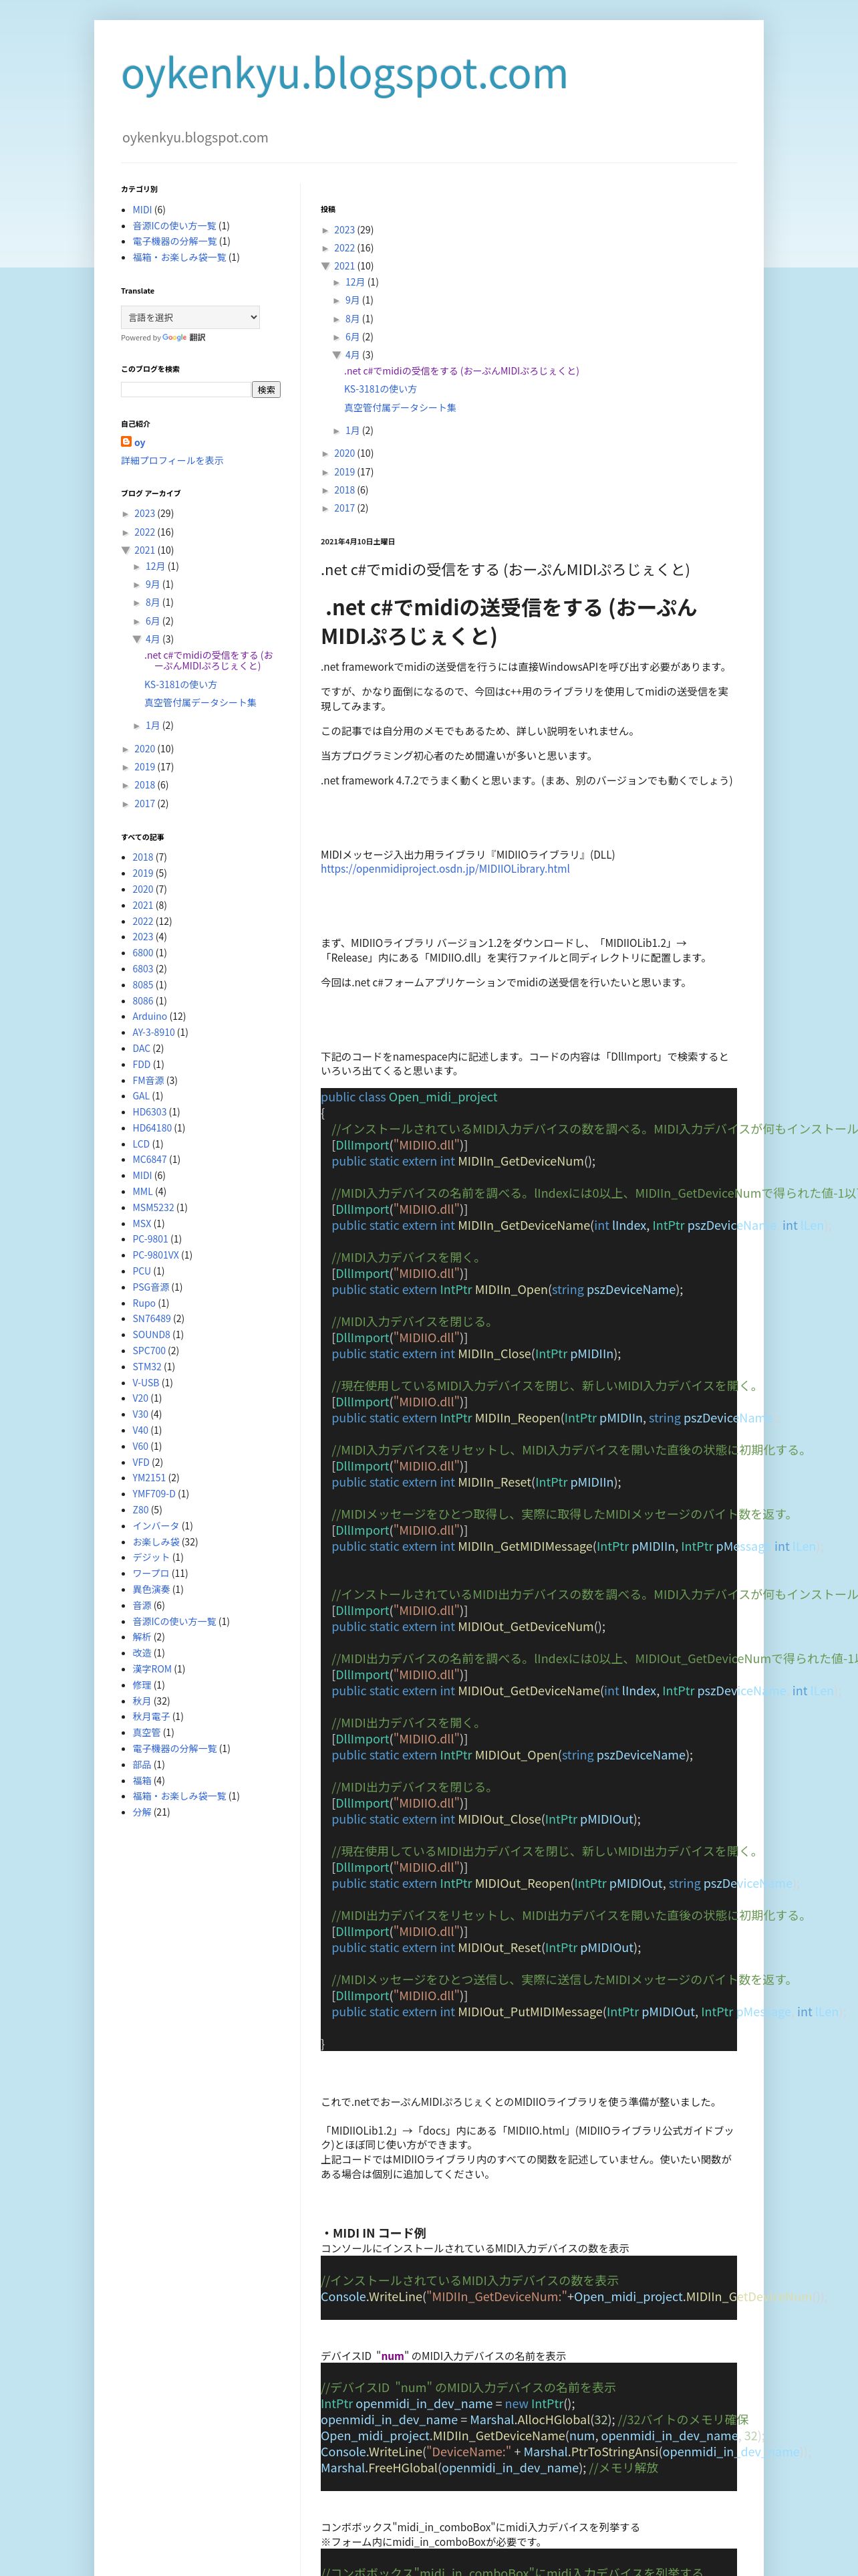Click the date text 2021年4月10日土曜日
Image resolution: width=858 pixels, height=2576 pixels.
pyautogui.click(x=357, y=542)
